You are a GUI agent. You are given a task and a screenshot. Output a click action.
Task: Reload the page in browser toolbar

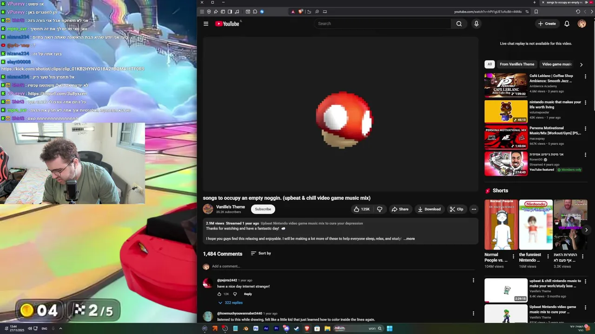point(578,12)
